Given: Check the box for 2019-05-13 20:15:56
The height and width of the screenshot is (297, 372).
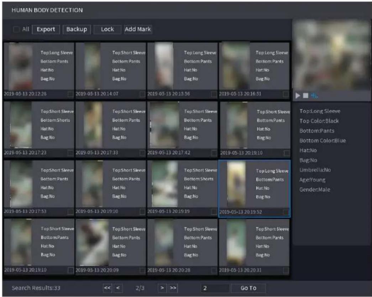Looking at the screenshot, I should click(214, 94).
